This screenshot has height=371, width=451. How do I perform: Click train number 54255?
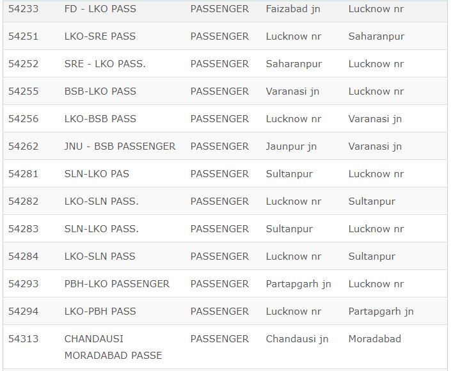(x=23, y=91)
